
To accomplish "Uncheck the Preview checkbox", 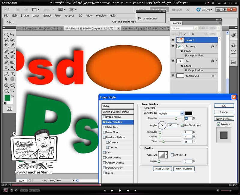I will tap(219, 124).
